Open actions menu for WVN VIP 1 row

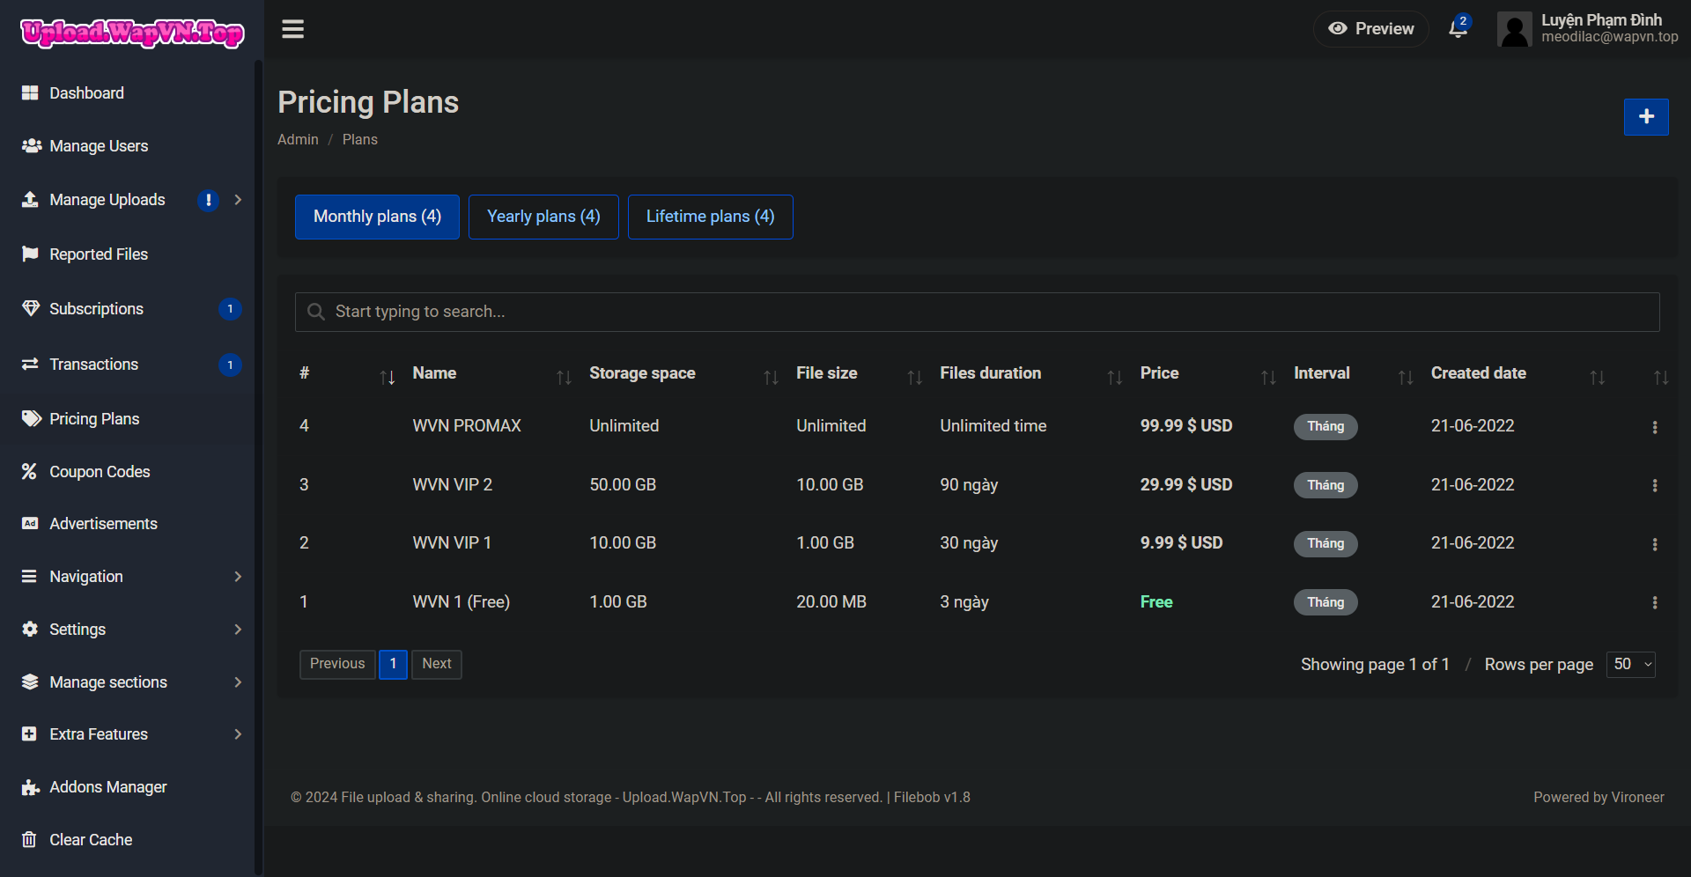point(1655,545)
